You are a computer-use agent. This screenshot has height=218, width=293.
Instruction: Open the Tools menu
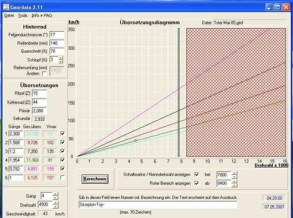[23, 15]
